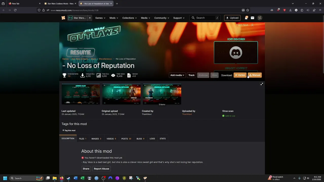Download with Vortex button
324x182 pixels.
(x=240, y=75)
